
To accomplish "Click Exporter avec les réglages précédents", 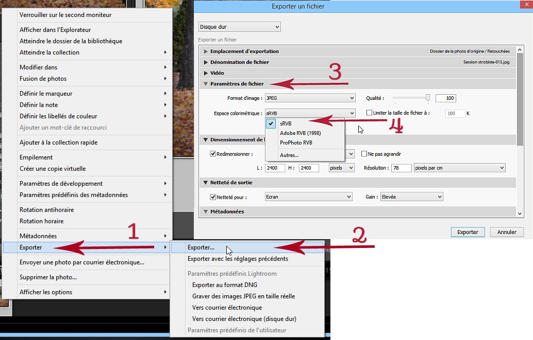I will 238,259.
